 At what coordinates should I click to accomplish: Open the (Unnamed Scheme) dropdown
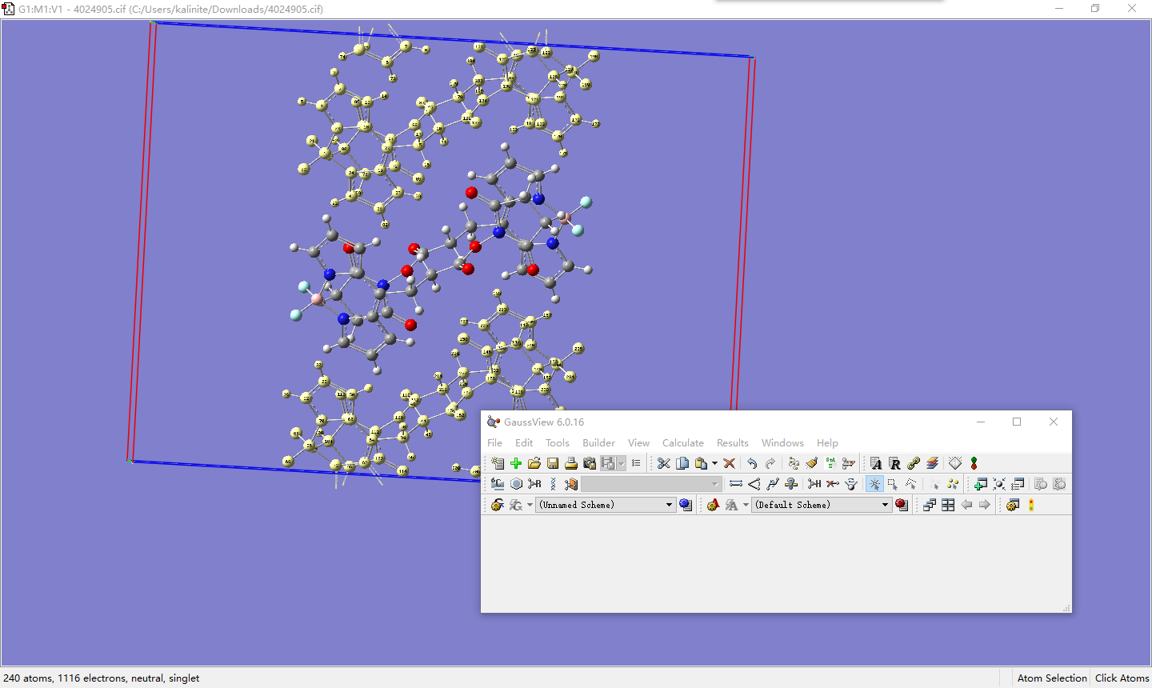point(669,504)
